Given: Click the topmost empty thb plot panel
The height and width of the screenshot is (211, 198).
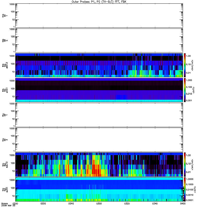Looking at the screenshot, I should point(99,16).
